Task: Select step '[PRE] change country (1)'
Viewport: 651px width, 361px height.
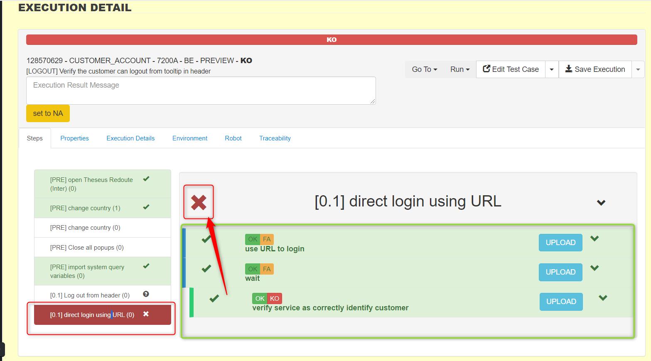Action: click(103, 208)
